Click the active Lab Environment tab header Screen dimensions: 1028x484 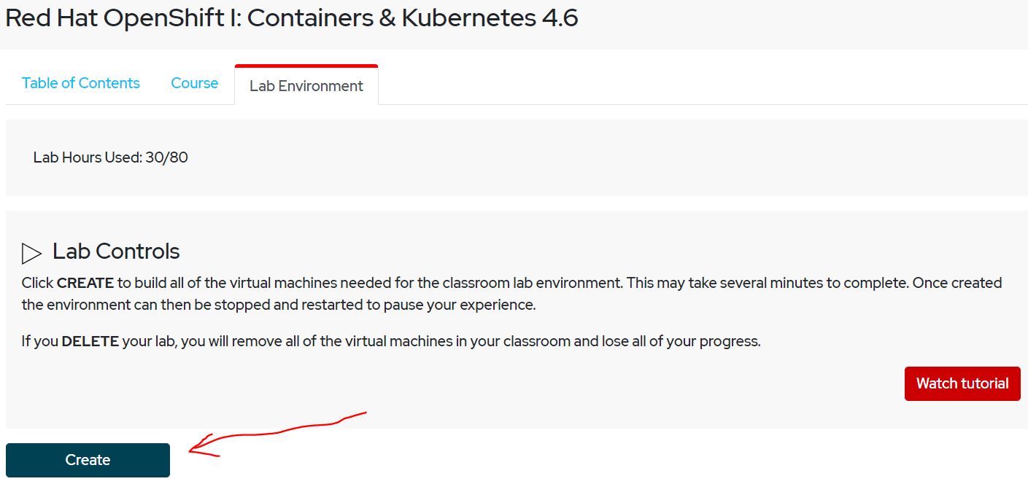(306, 86)
